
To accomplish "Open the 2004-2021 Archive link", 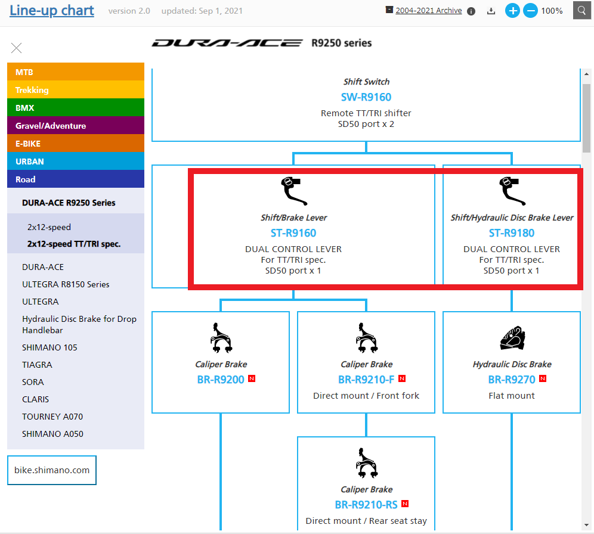I will click(x=428, y=11).
